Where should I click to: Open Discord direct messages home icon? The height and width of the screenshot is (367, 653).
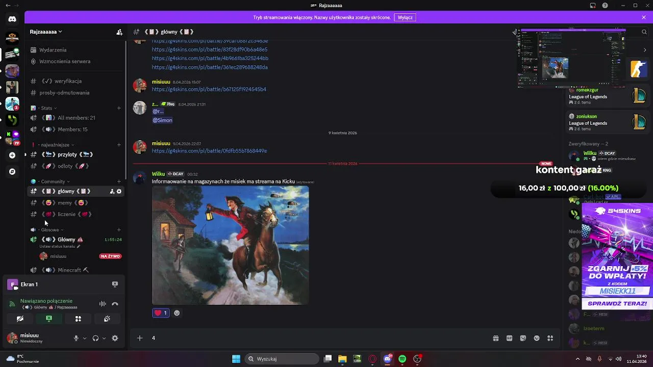[12, 19]
